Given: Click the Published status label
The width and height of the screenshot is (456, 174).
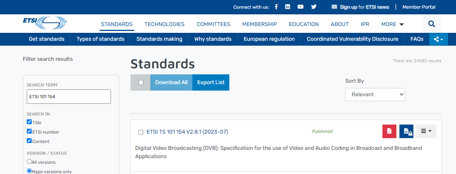Looking at the screenshot, I should tap(322, 131).
